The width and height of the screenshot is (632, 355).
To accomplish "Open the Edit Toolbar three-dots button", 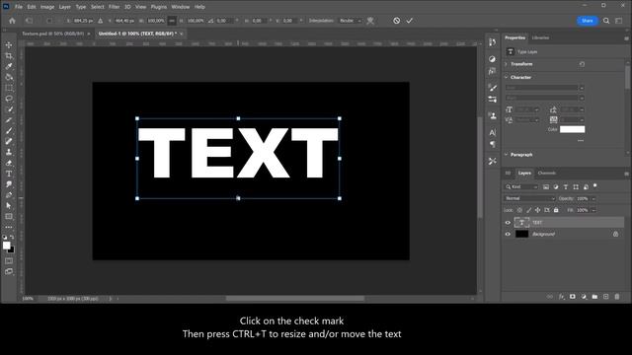I will (9, 227).
